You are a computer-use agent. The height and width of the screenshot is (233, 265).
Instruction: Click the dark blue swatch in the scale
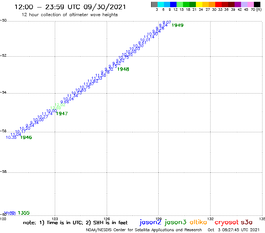tap(173, 4)
